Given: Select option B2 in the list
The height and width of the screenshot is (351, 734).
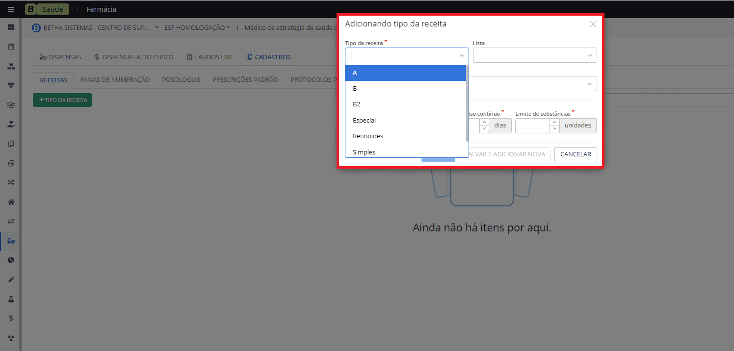Looking at the screenshot, I should click(x=405, y=104).
